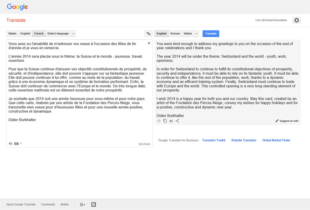Image resolution: width=310 pixels, height=210 pixels.
Task: Expand source language list dropdown
Action: pos(73,33)
